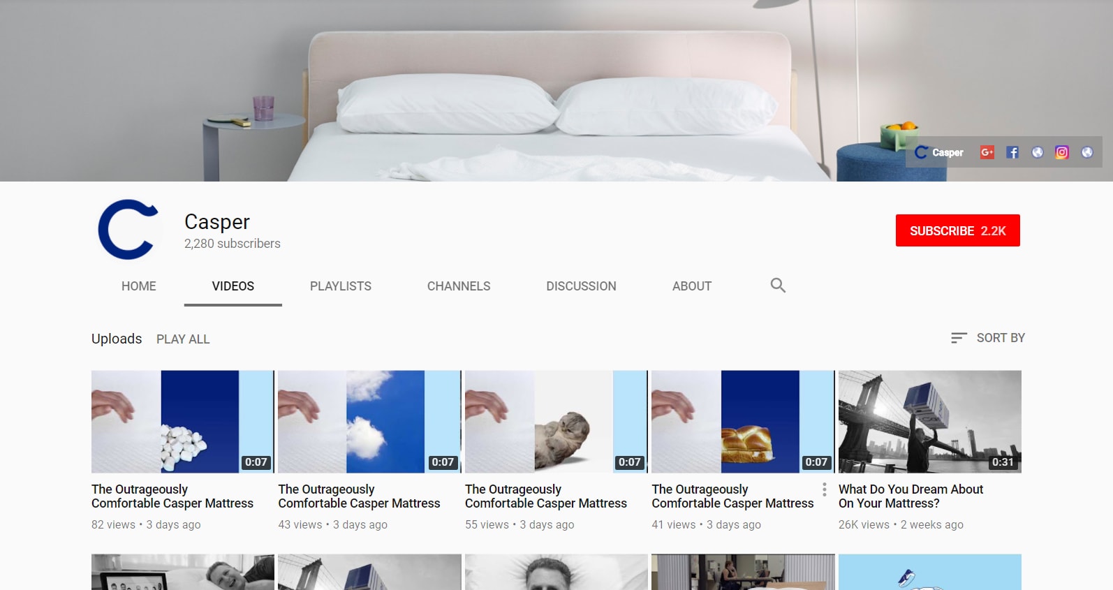This screenshot has height=590, width=1113.
Task: Open the Playlists tab
Action: click(x=341, y=286)
